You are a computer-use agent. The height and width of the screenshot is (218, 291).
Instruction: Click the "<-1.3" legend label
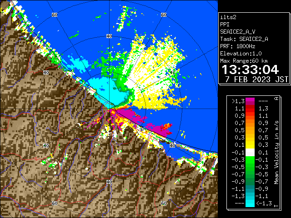pyautogui.click(x=264, y=203)
